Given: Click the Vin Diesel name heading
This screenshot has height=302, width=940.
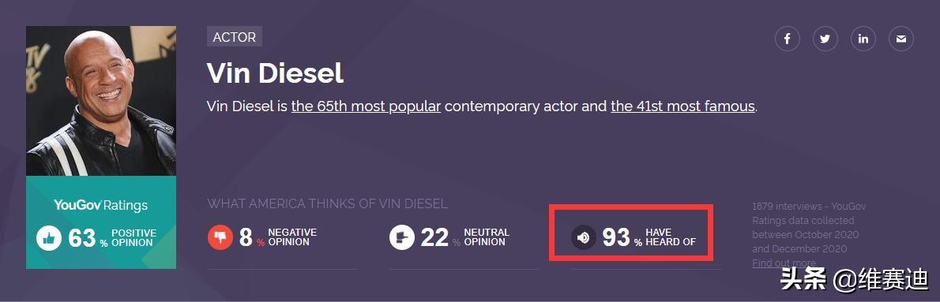Looking at the screenshot, I should coord(275,73).
